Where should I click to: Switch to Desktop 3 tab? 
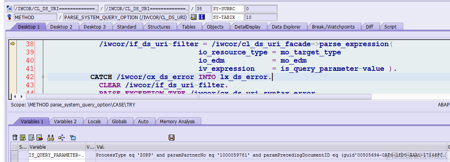[95, 27]
